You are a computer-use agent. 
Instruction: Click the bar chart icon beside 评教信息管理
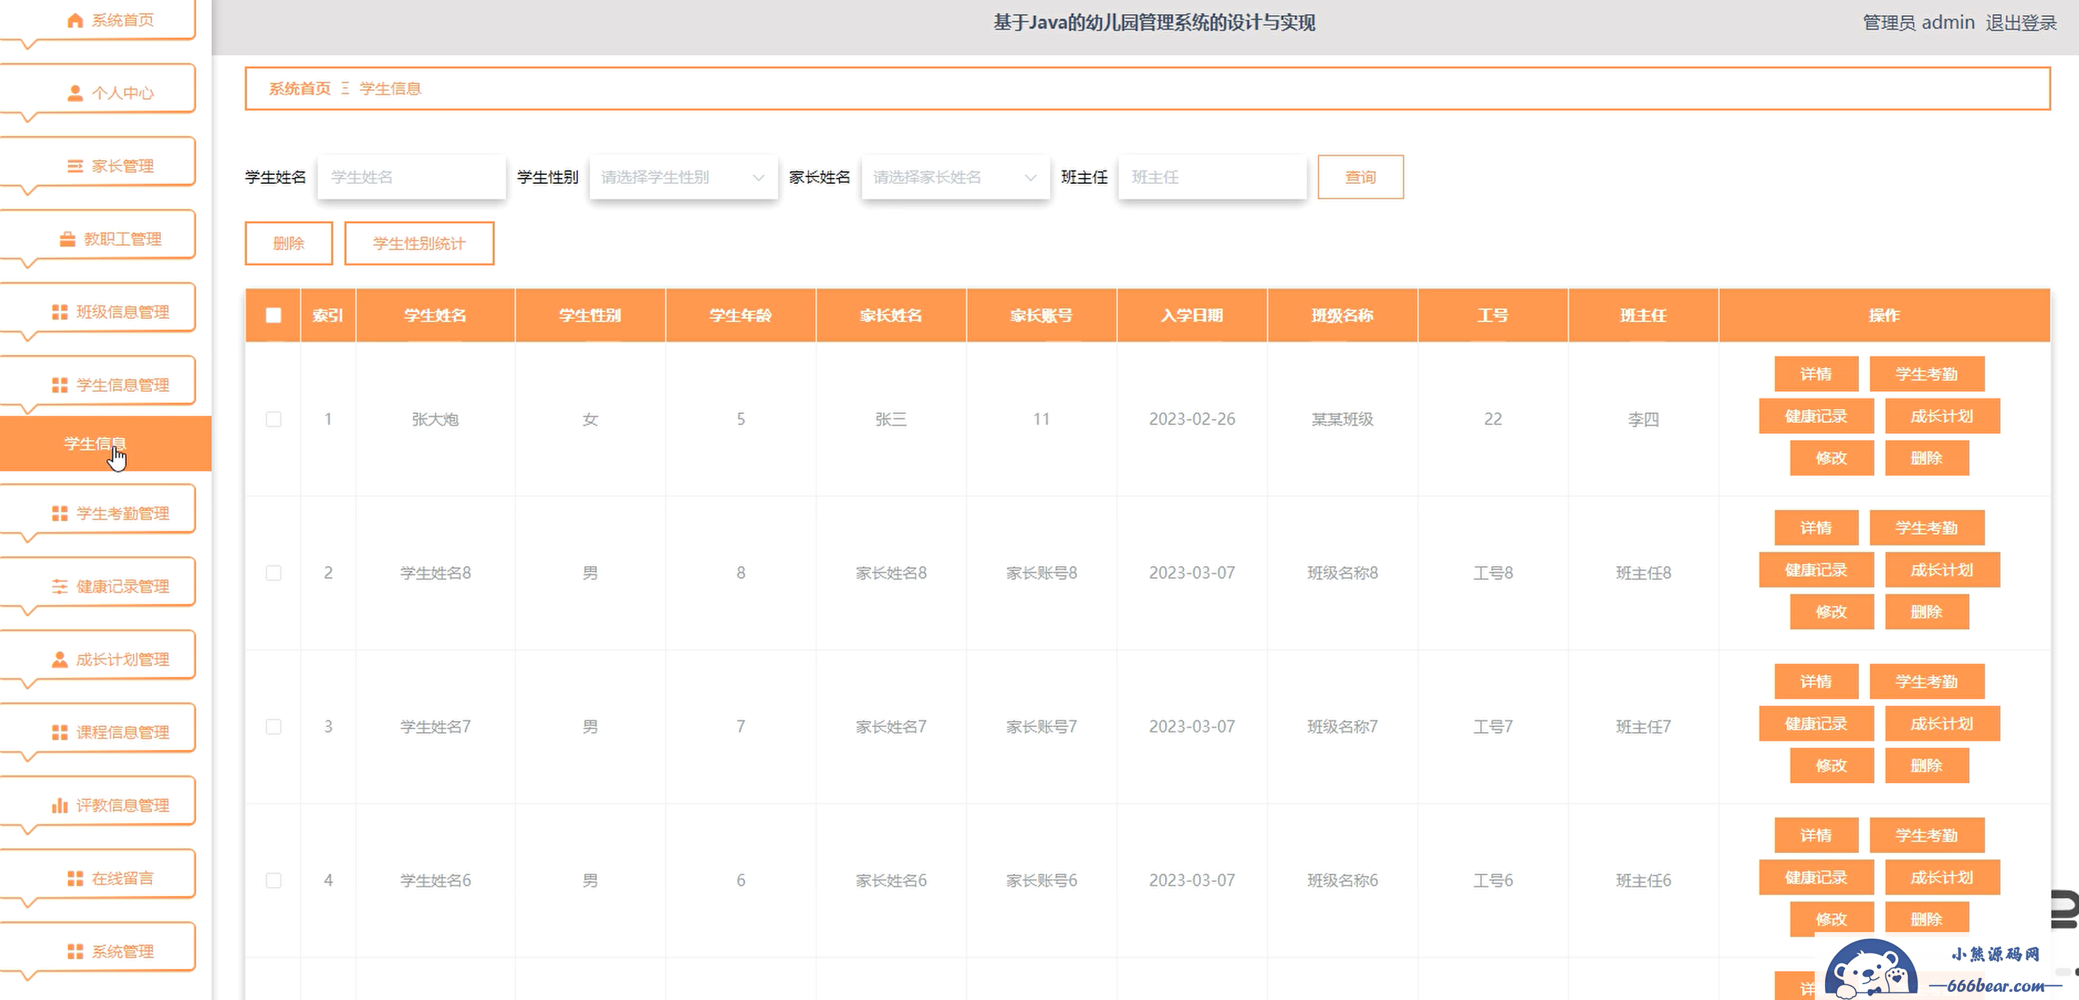tap(60, 805)
